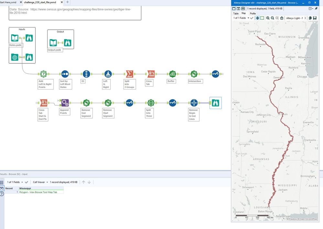The image size is (323, 229).
Task: Select the Split Into Three tool
Action: [151, 103]
